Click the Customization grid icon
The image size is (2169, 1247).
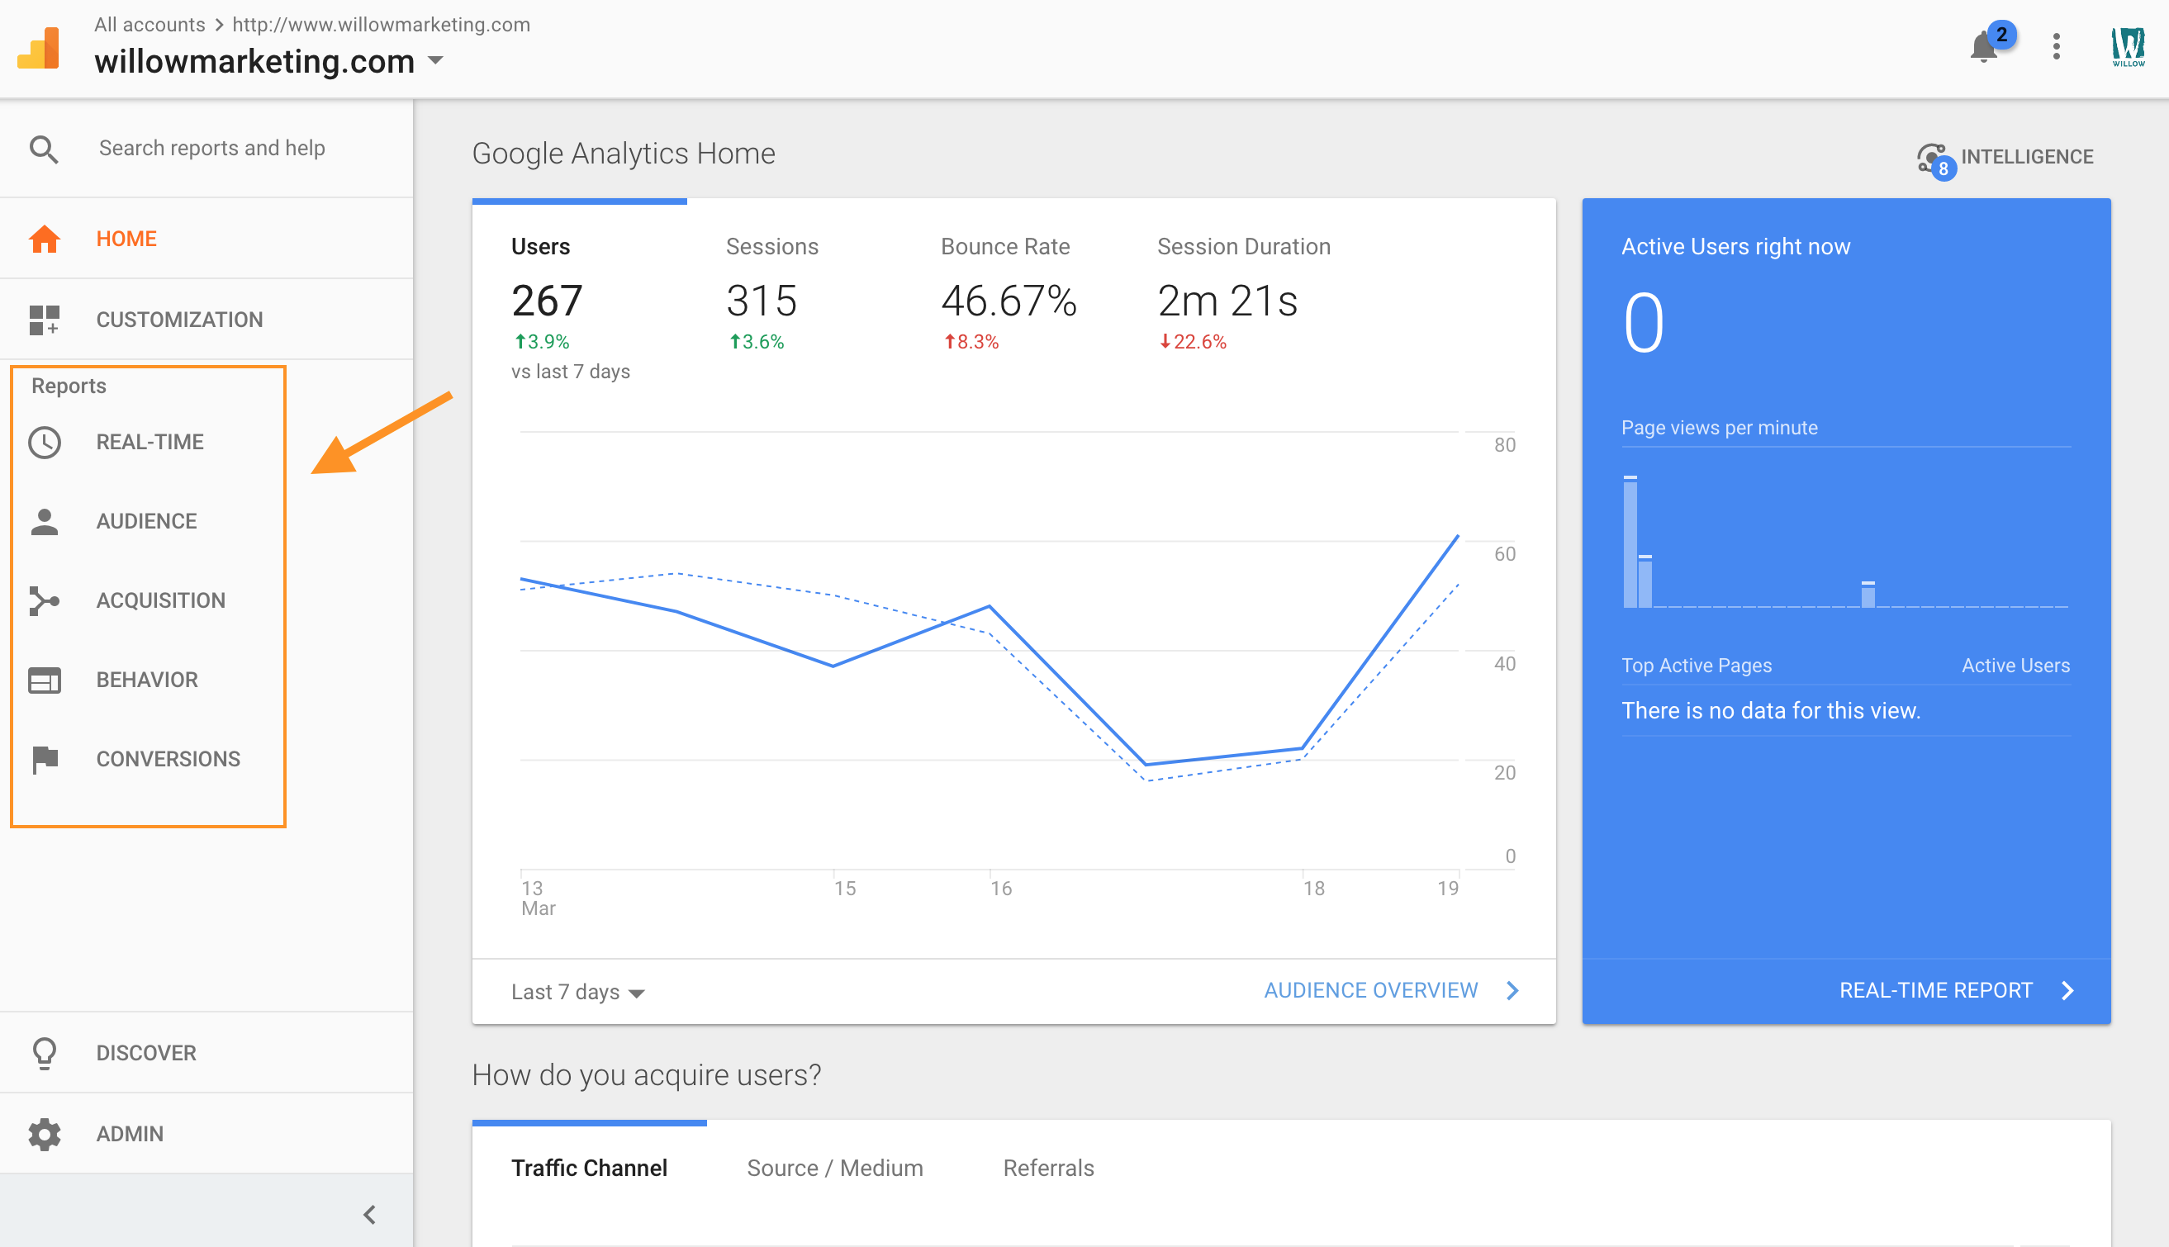click(45, 320)
